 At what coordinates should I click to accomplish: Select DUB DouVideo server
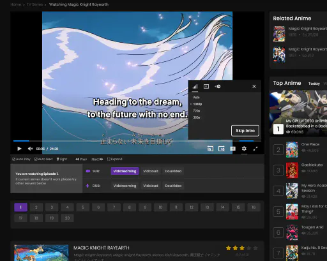click(x=173, y=186)
